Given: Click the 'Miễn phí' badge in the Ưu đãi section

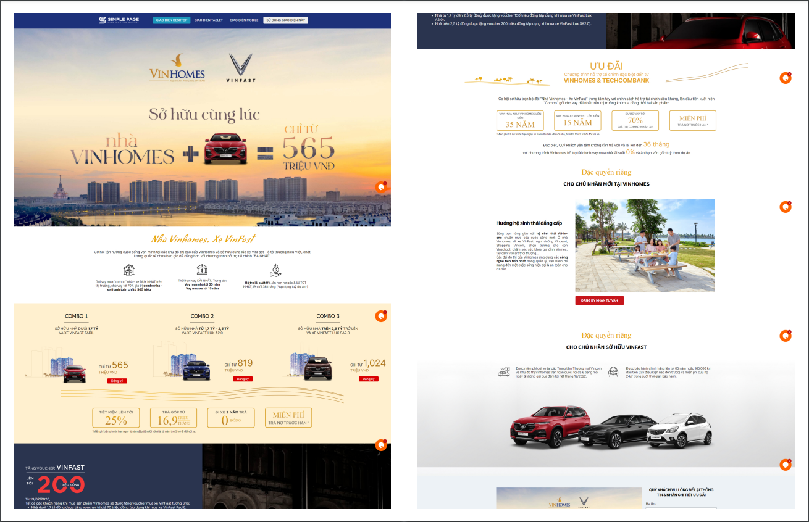Looking at the screenshot, I should [x=693, y=120].
